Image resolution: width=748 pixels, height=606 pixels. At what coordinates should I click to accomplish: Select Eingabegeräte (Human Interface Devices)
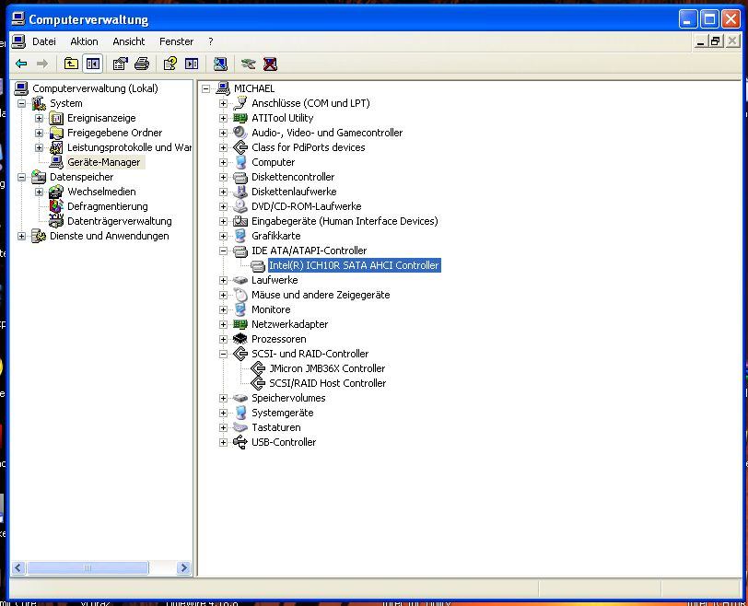[345, 221]
